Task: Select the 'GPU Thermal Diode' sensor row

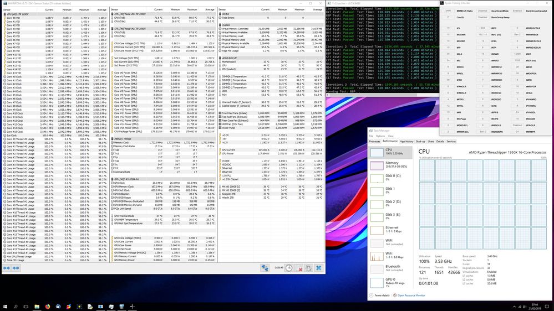Action: [164, 216]
